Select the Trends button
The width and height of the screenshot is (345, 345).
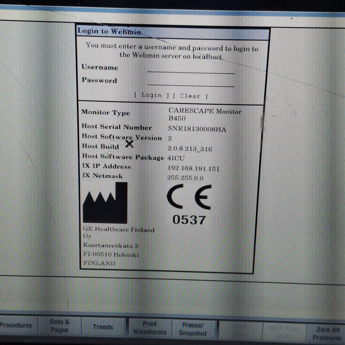pos(103,327)
